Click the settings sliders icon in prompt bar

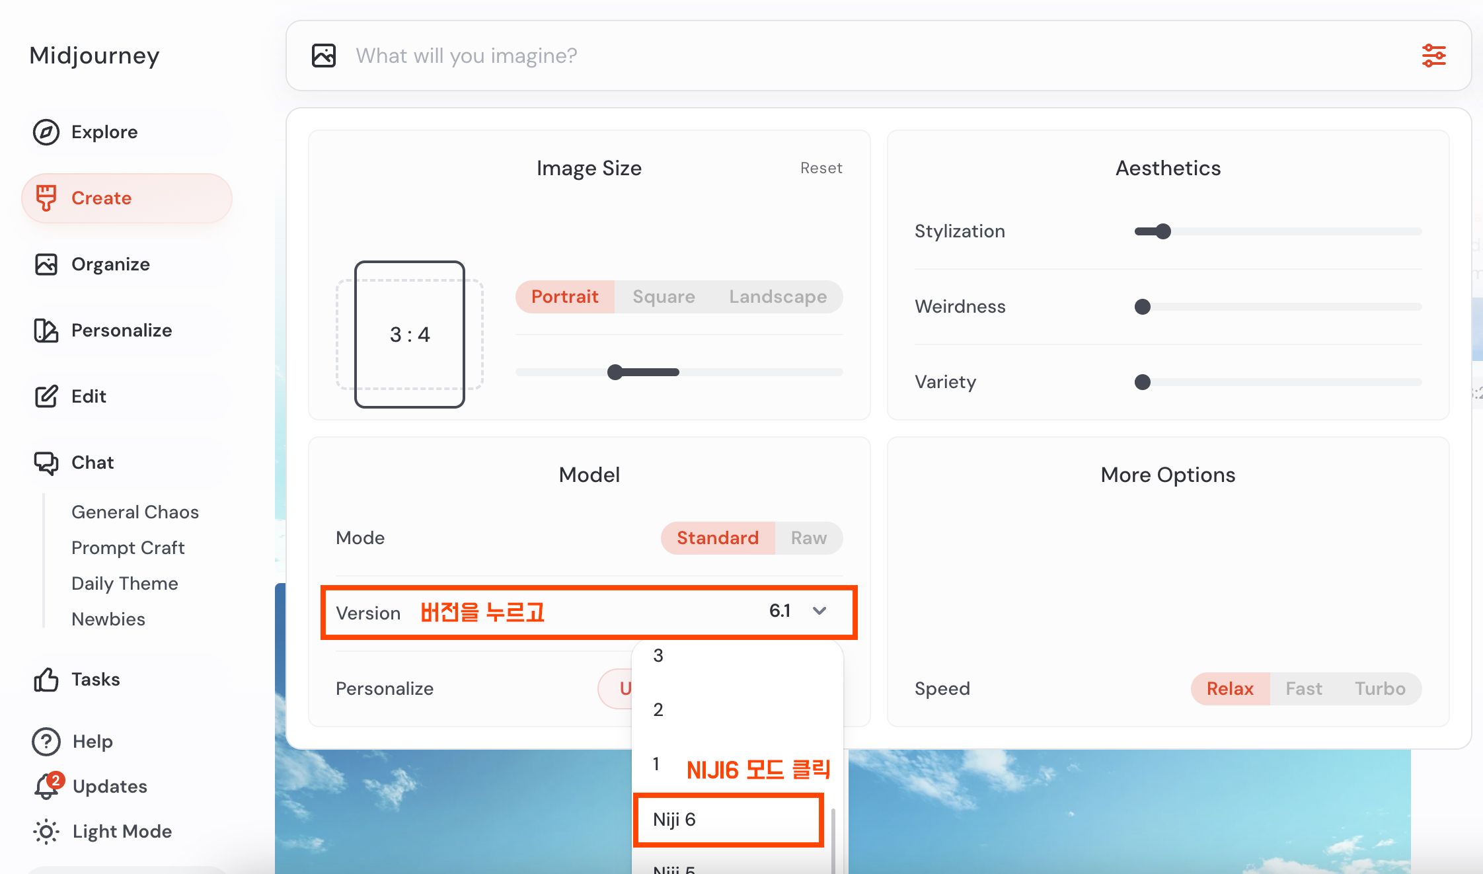(x=1433, y=56)
